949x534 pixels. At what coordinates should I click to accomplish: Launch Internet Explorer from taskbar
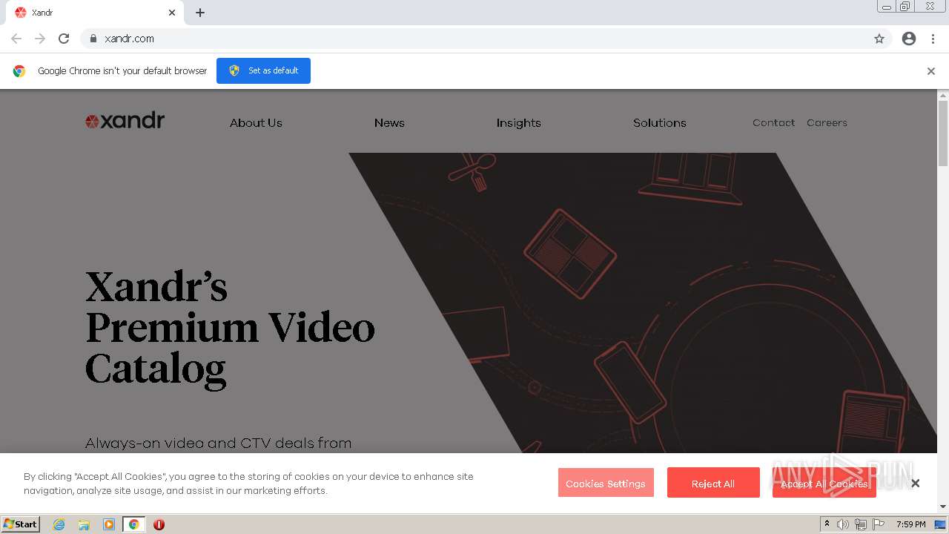(59, 524)
